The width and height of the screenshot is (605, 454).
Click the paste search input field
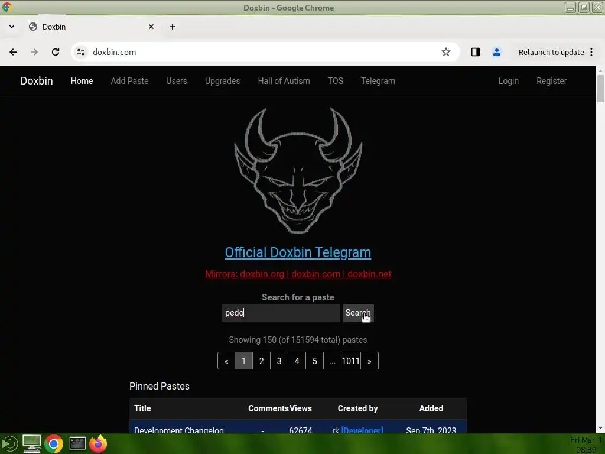tap(281, 313)
